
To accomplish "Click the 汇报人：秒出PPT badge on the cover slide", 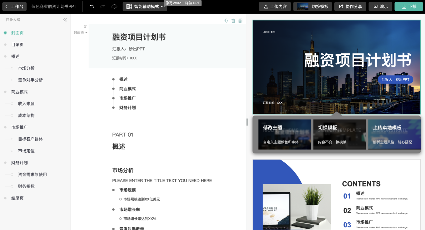I will tap(395, 80).
